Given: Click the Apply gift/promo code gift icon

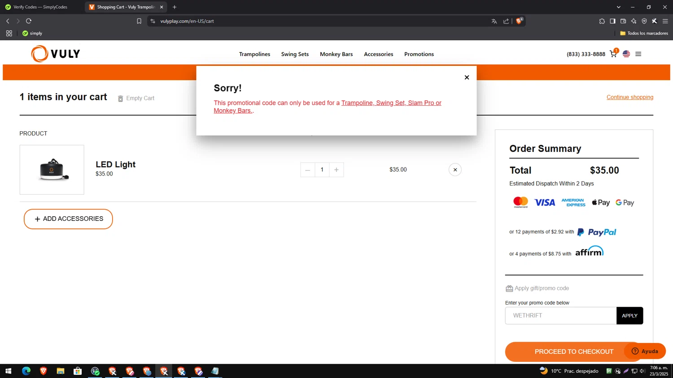Looking at the screenshot, I should click(509, 288).
